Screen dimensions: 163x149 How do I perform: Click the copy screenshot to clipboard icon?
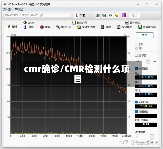point(104,15)
